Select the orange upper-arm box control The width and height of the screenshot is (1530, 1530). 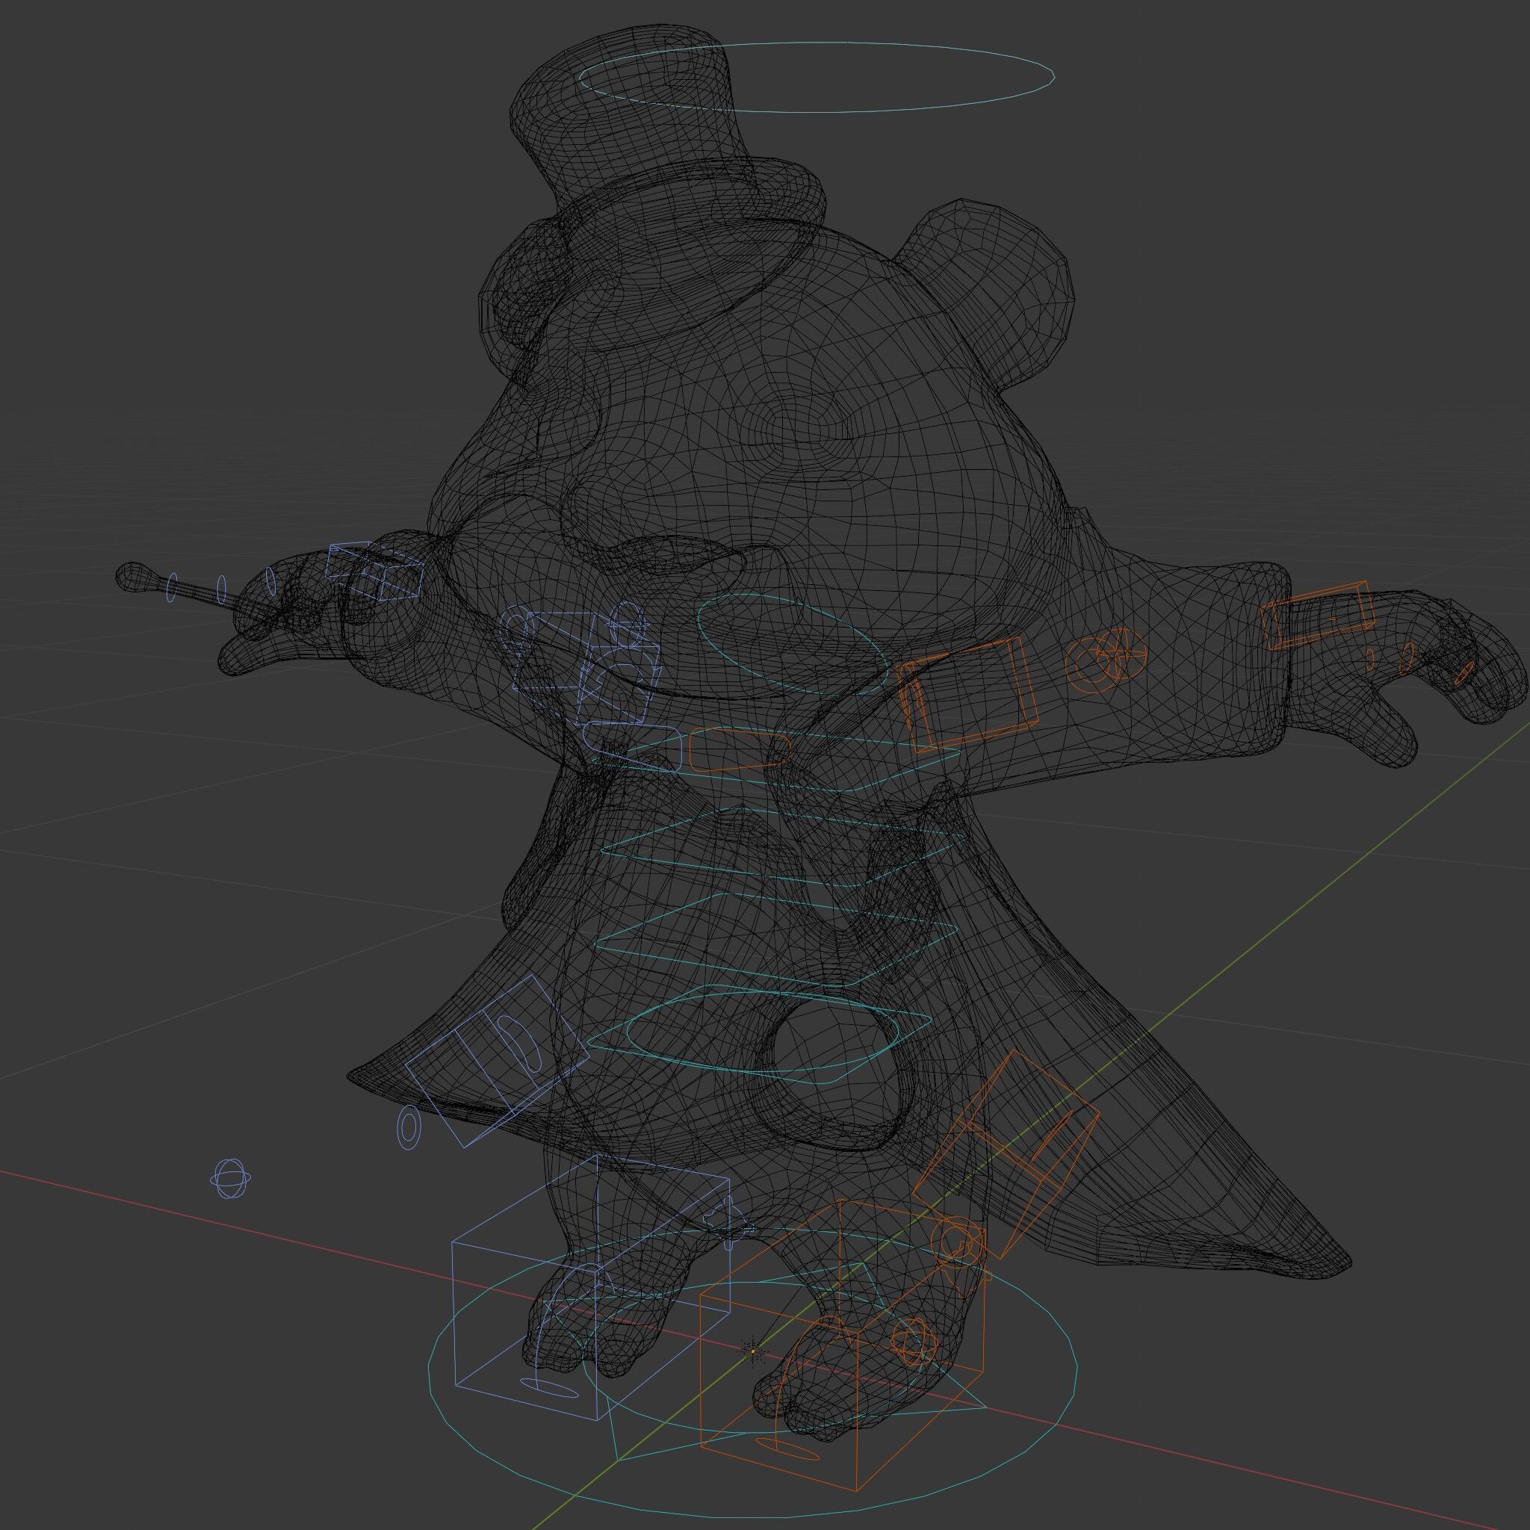[966, 694]
